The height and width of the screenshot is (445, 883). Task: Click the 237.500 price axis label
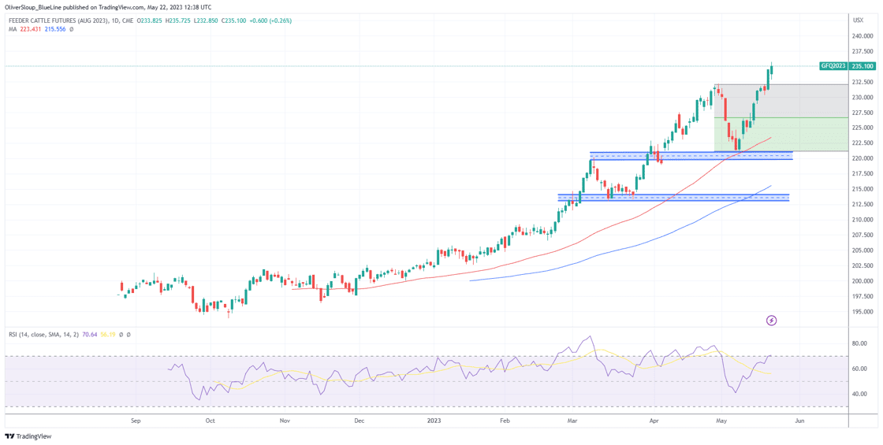coord(863,51)
